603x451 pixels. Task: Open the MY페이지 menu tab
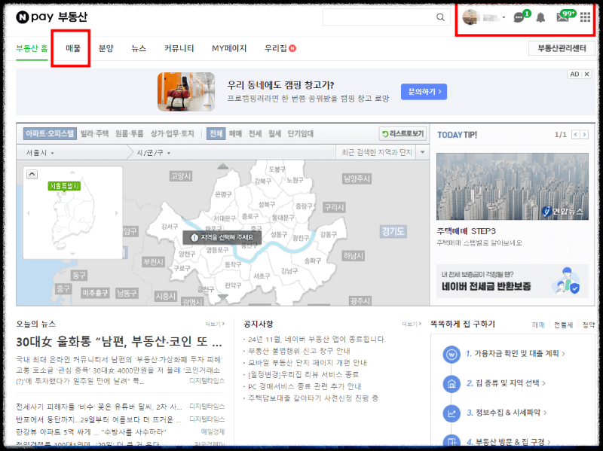pos(229,48)
